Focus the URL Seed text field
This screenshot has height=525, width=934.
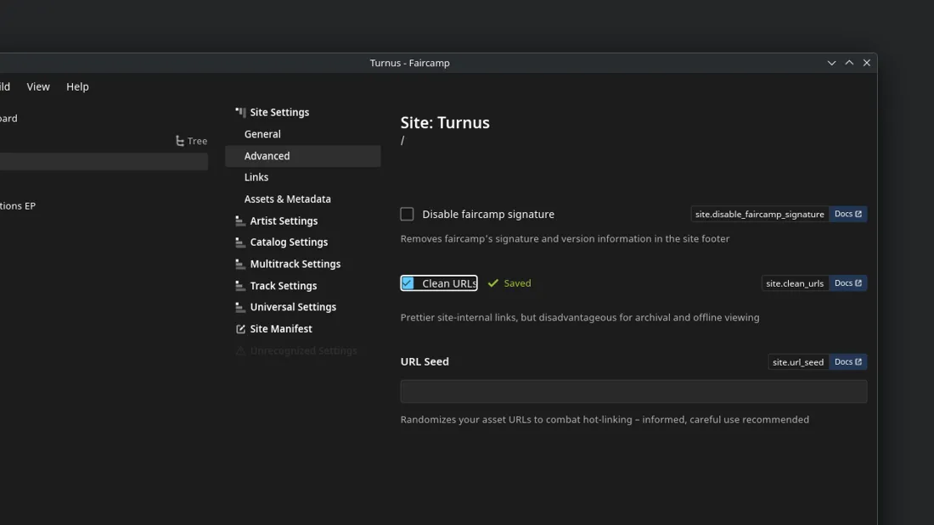click(633, 392)
